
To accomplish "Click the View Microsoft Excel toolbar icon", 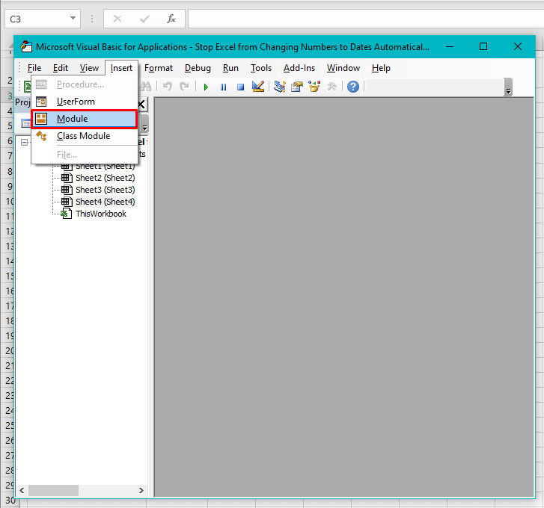I will (x=27, y=87).
